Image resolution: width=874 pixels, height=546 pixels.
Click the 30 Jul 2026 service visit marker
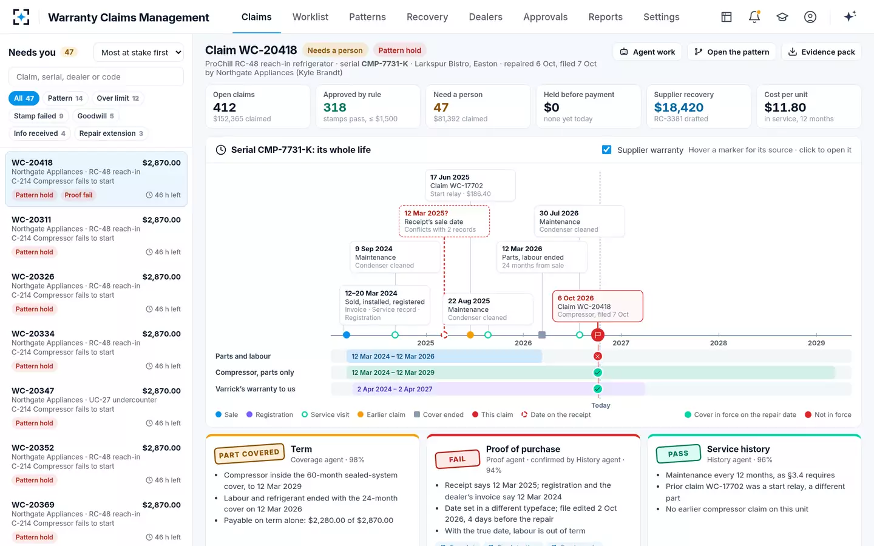pyautogui.click(x=580, y=335)
